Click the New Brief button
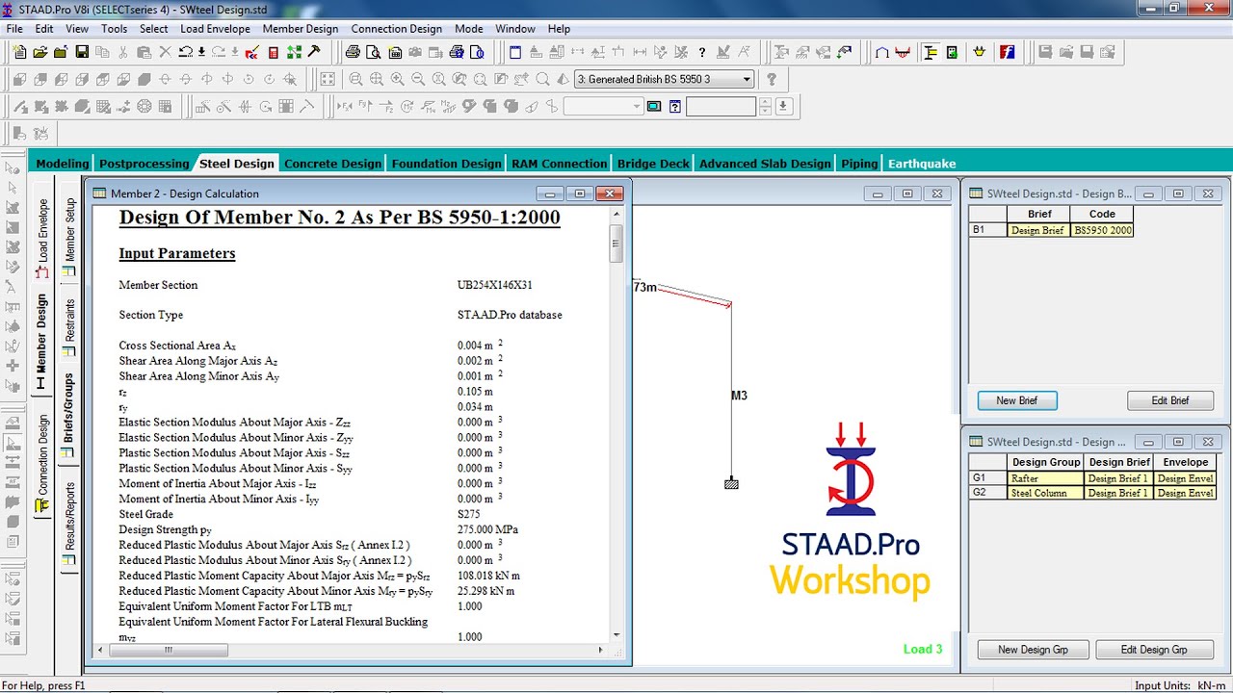The image size is (1233, 693). 1017,400
